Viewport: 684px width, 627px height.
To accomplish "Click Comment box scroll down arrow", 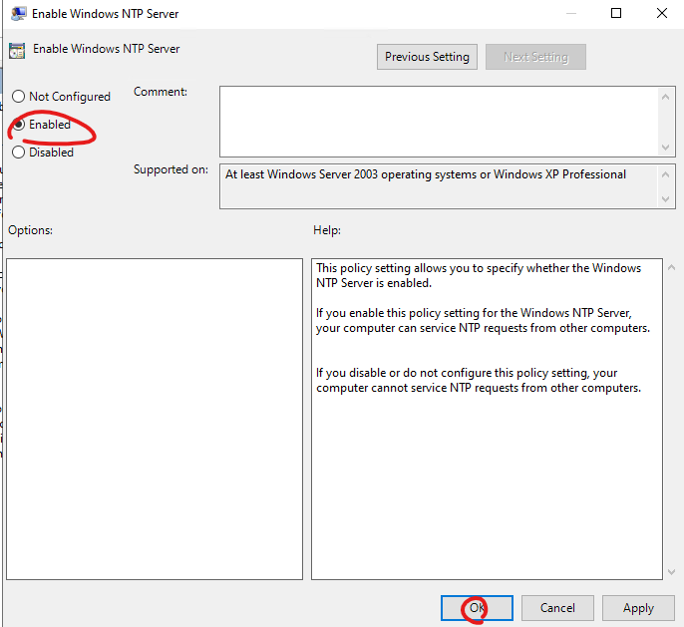I will coord(665,148).
